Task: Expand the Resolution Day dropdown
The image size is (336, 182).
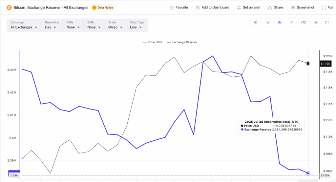Action: click(51, 28)
